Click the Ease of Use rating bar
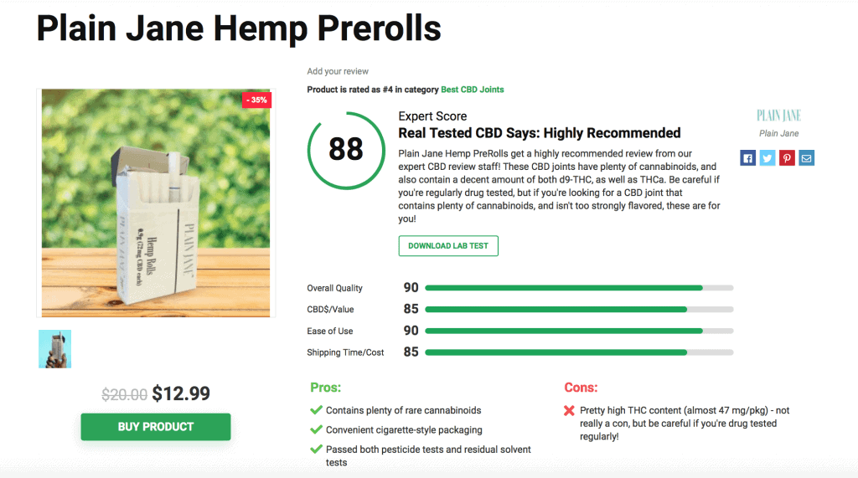The width and height of the screenshot is (858, 478). point(579,331)
